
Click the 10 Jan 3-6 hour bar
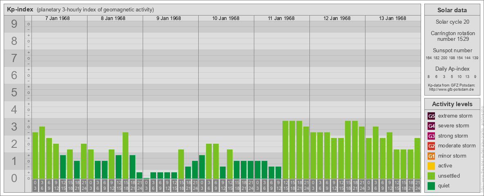(x=208, y=161)
